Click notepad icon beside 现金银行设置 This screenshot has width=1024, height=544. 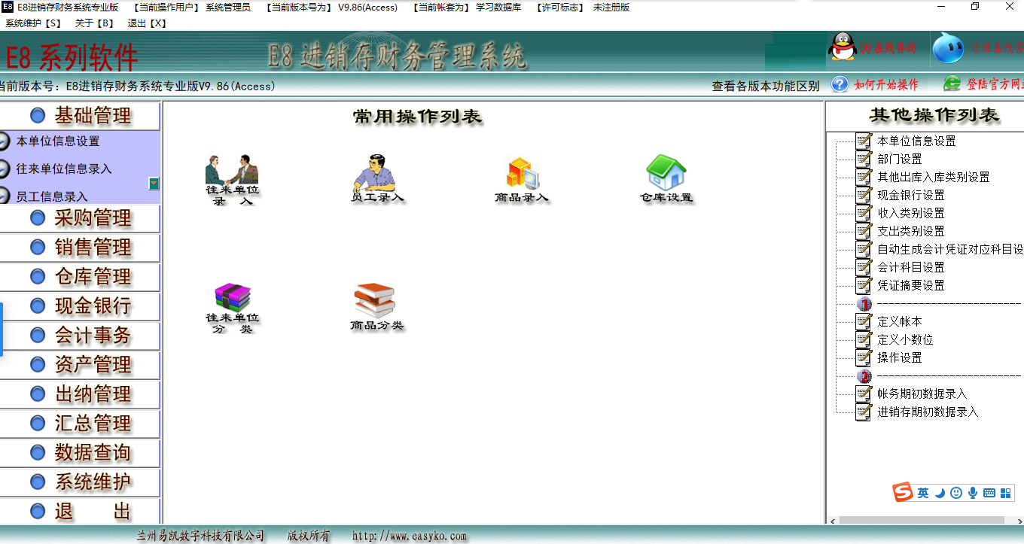pyautogui.click(x=864, y=195)
